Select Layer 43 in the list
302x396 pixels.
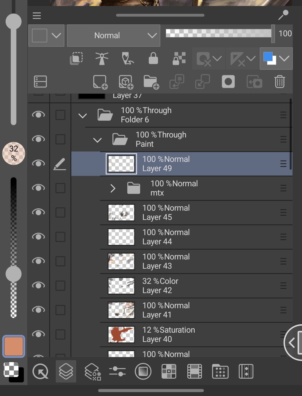point(196,261)
